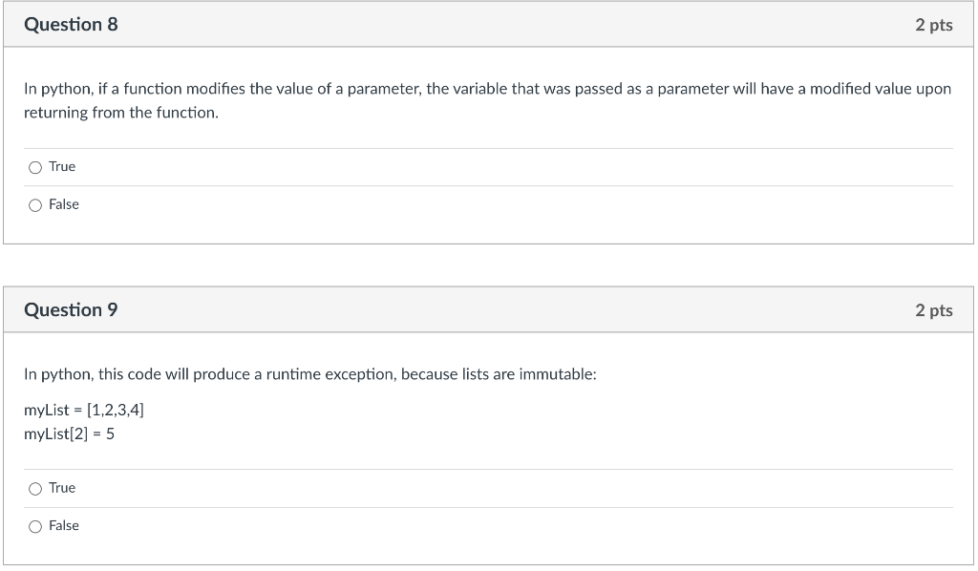978x571 pixels.
Task: Click the '2 pts' label of Question 8
Action: [x=934, y=25]
